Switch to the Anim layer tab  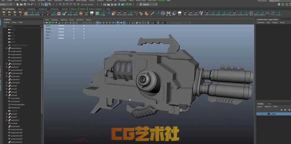tap(269, 104)
